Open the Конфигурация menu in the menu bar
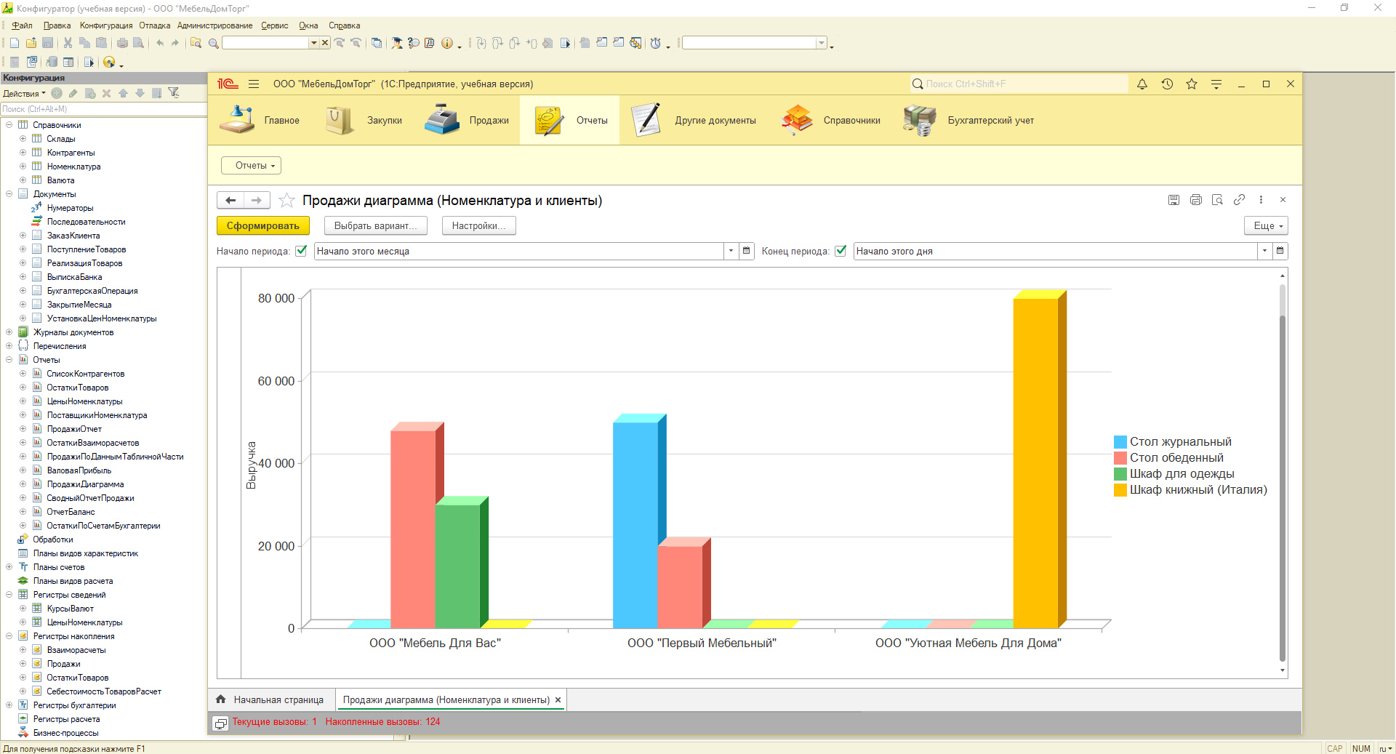The height and width of the screenshot is (754, 1396). pos(106,25)
